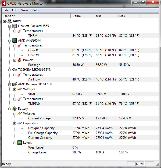Minimize the CPUID Hardware Monitor window
The height and width of the screenshot is (168, 161).
point(136,2)
